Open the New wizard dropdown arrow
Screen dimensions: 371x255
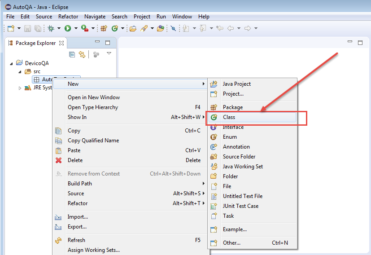click(x=19, y=28)
